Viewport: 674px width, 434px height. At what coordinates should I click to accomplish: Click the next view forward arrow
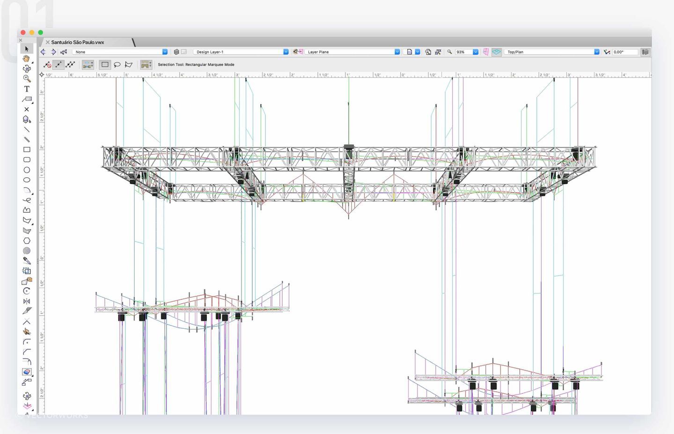53,52
